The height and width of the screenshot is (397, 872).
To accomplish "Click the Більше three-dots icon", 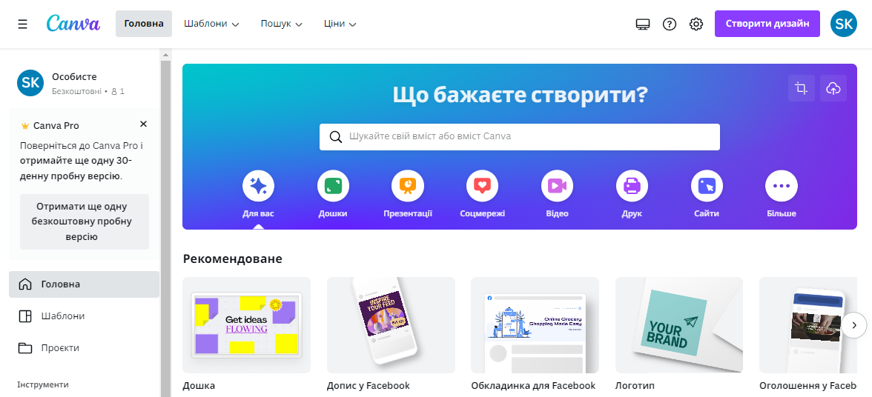I will click(782, 185).
